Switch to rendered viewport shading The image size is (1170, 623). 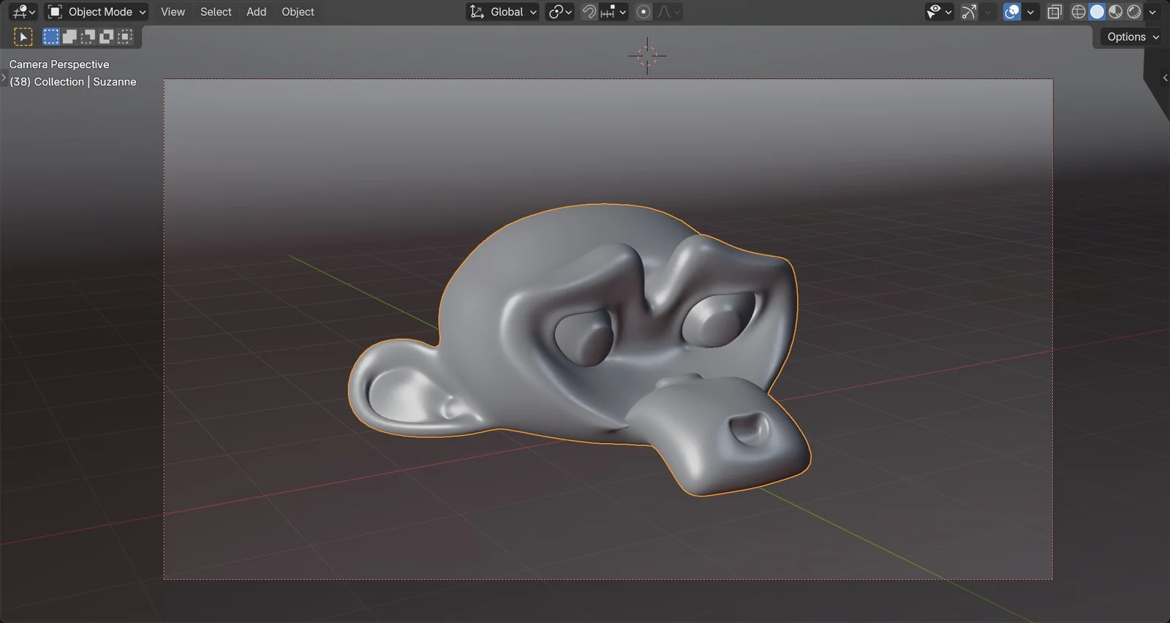coord(1133,12)
